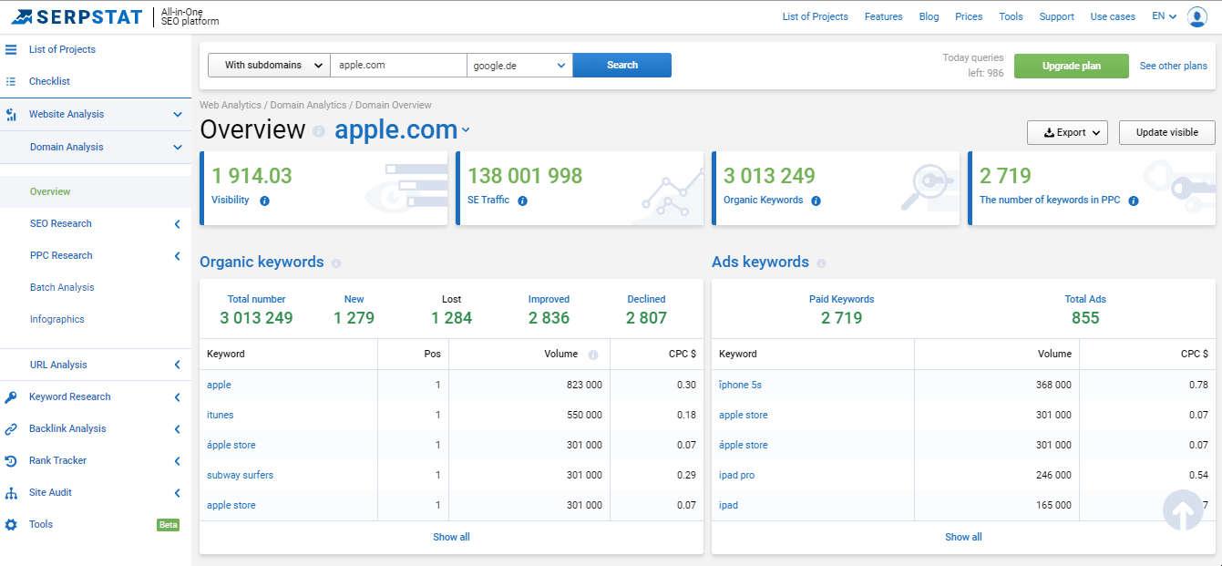The width and height of the screenshot is (1222, 566).
Task: Click the Declined keywords count 2 807
Action: coord(646,318)
